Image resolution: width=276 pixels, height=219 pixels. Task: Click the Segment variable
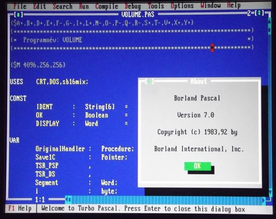point(47,183)
